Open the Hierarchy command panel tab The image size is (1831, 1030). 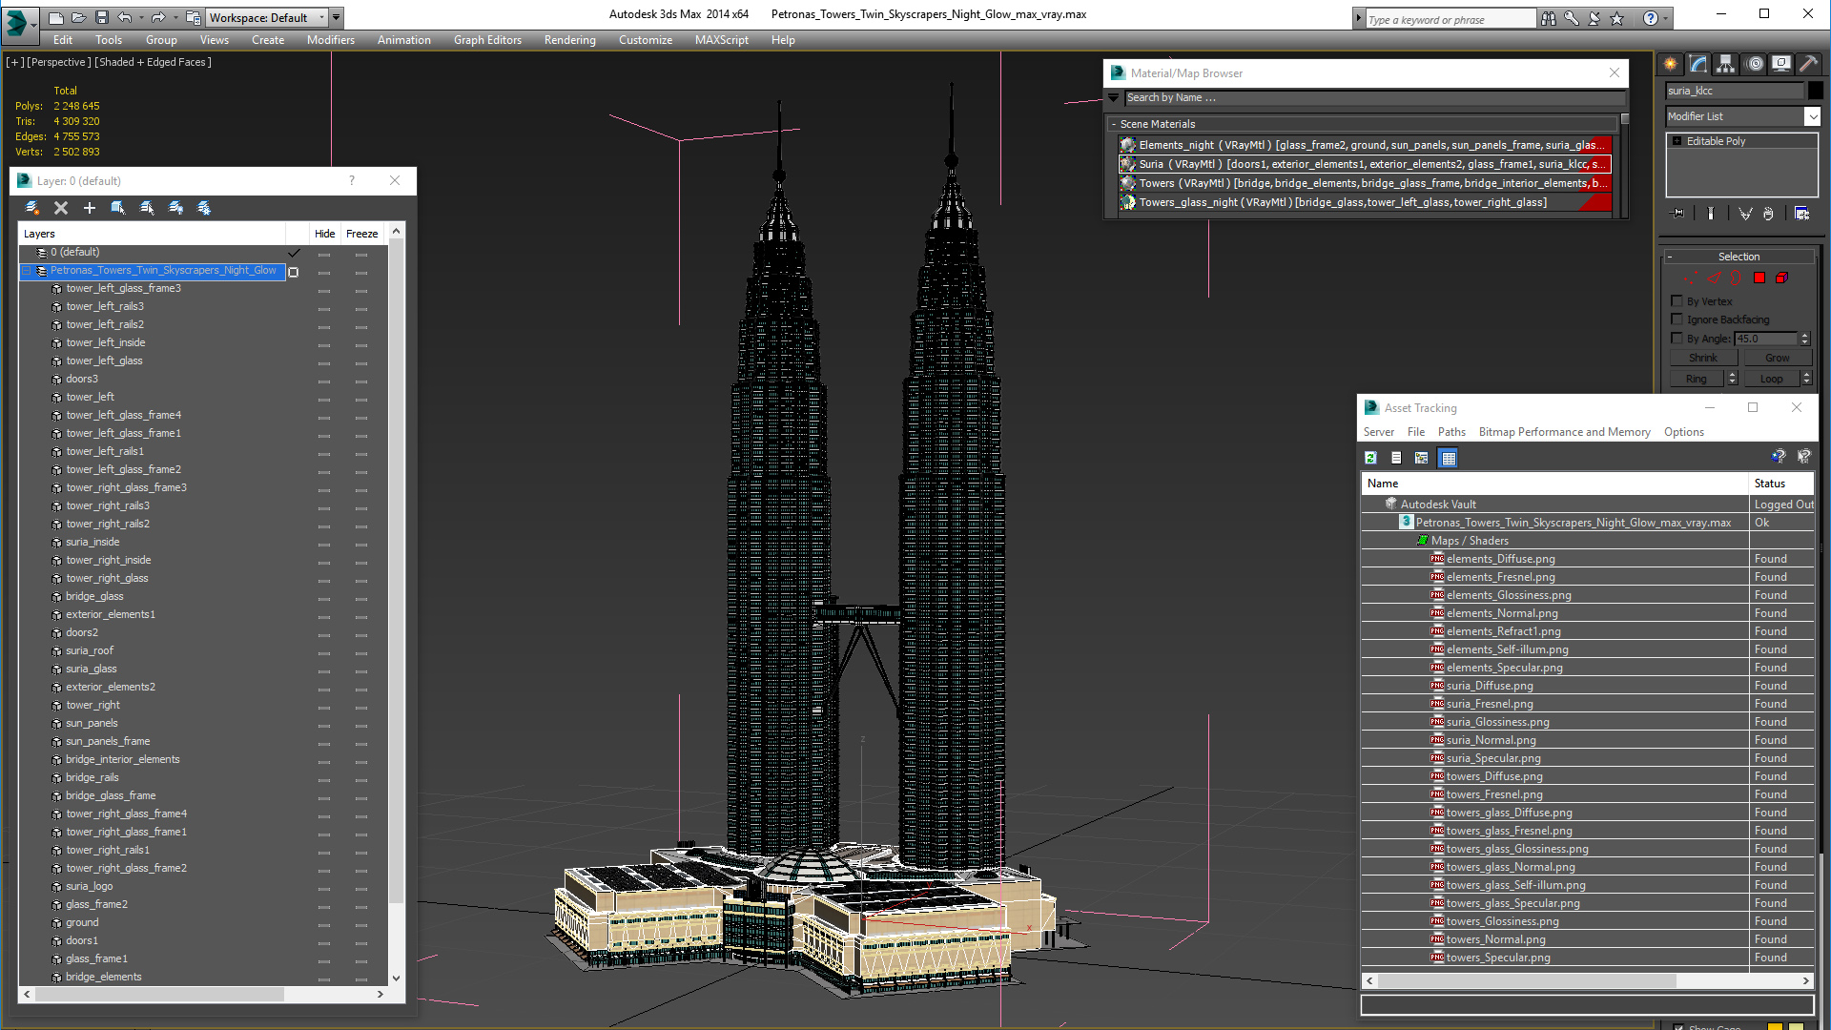[1726, 64]
